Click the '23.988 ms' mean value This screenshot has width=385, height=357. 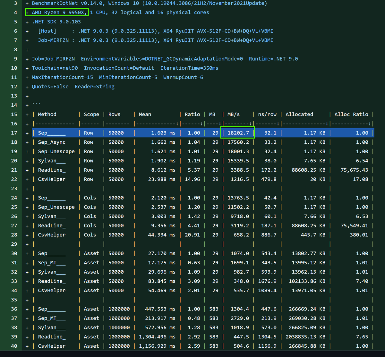click(162, 179)
